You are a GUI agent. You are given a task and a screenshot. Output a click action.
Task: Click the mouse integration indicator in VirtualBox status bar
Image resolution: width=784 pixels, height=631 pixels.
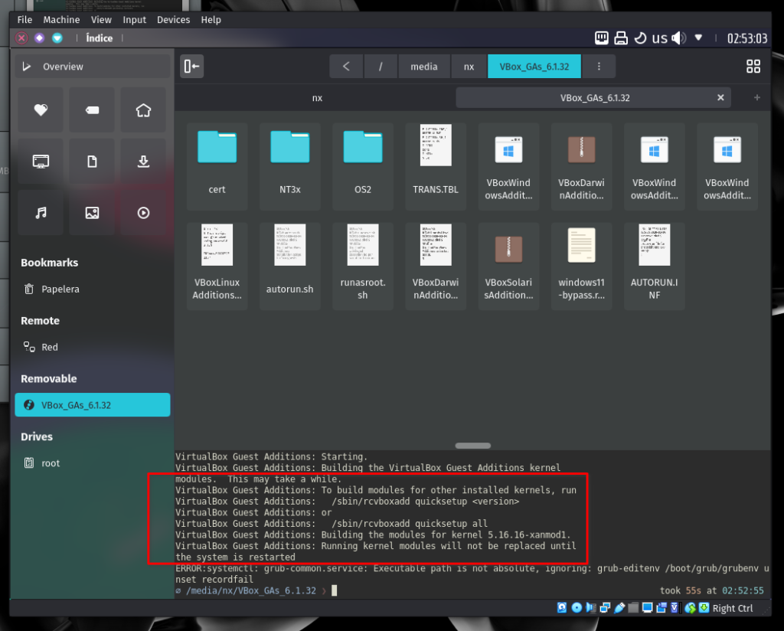(690, 607)
